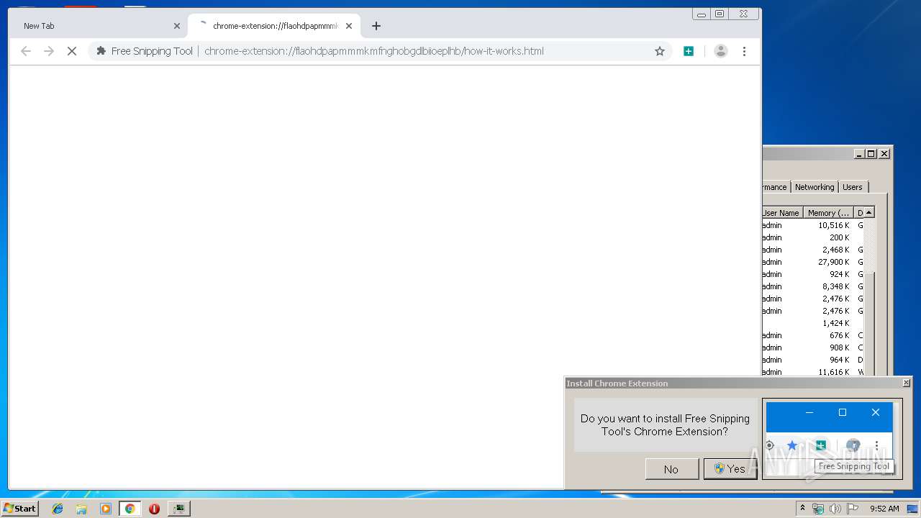Restore down the Chrome window
The width and height of the screenshot is (921, 518).
point(719,14)
